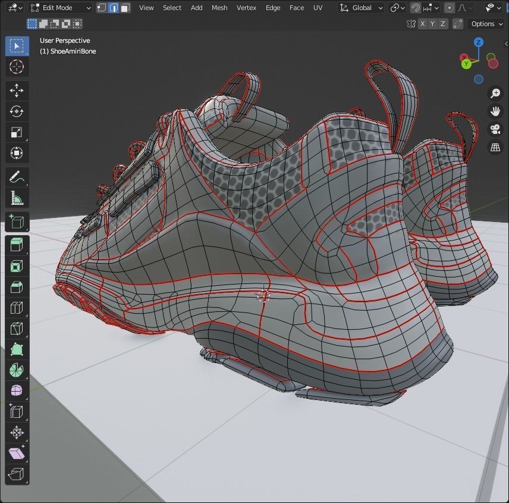
Task: Toggle X axis mesh symmetry
Action: coord(422,24)
